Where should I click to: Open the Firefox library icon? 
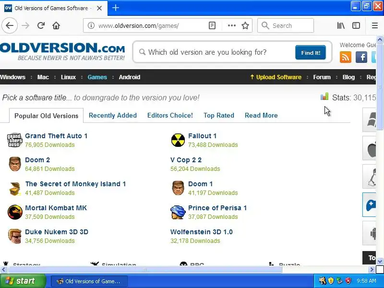341,25
